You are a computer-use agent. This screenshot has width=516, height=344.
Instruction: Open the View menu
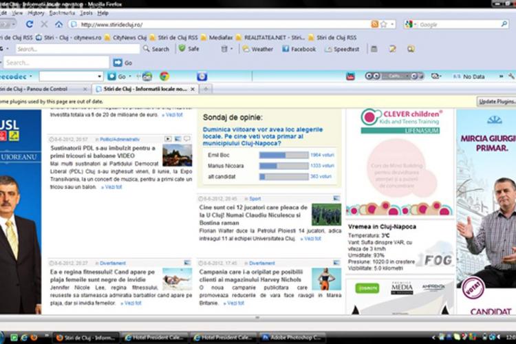(x=17, y=13)
